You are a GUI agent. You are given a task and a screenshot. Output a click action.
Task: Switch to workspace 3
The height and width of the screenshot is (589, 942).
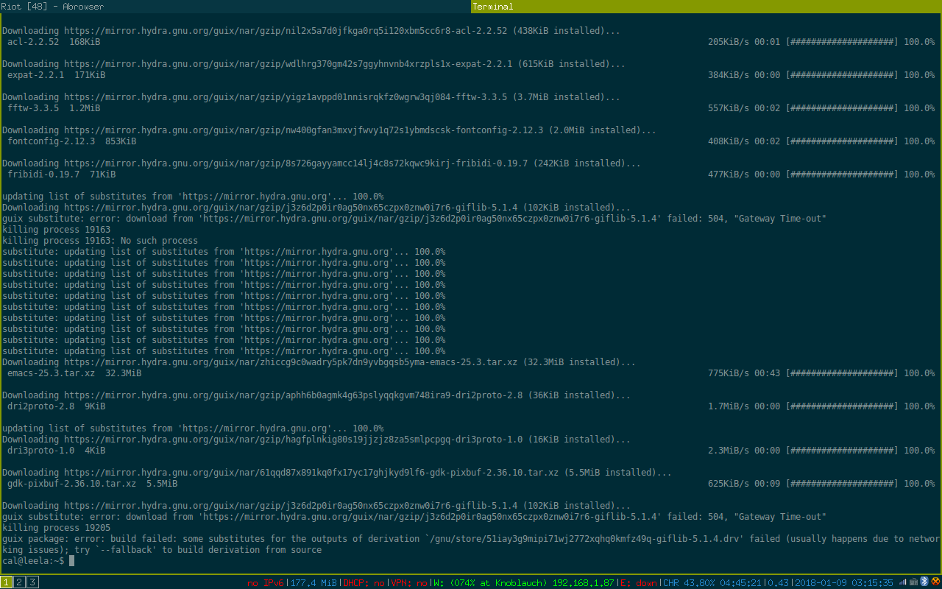pyautogui.click(x=32, y=582)
